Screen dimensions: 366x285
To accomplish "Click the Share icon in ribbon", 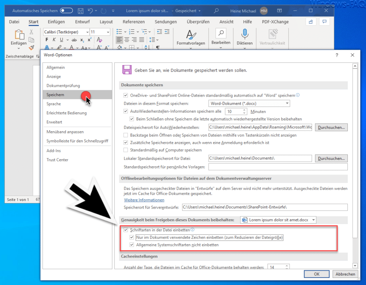I will [x=311, y=22].
